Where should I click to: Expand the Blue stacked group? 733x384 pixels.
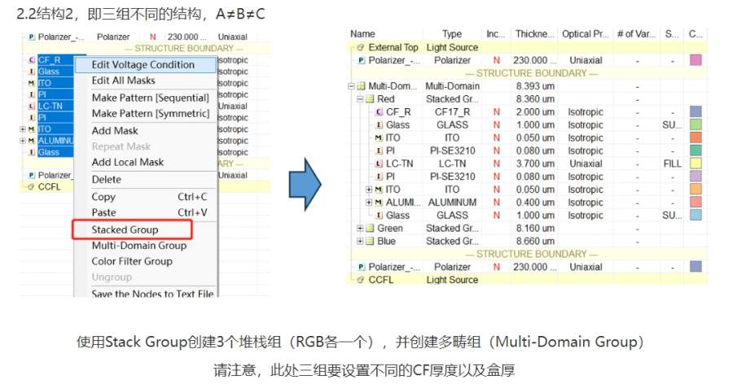(360, 241)
